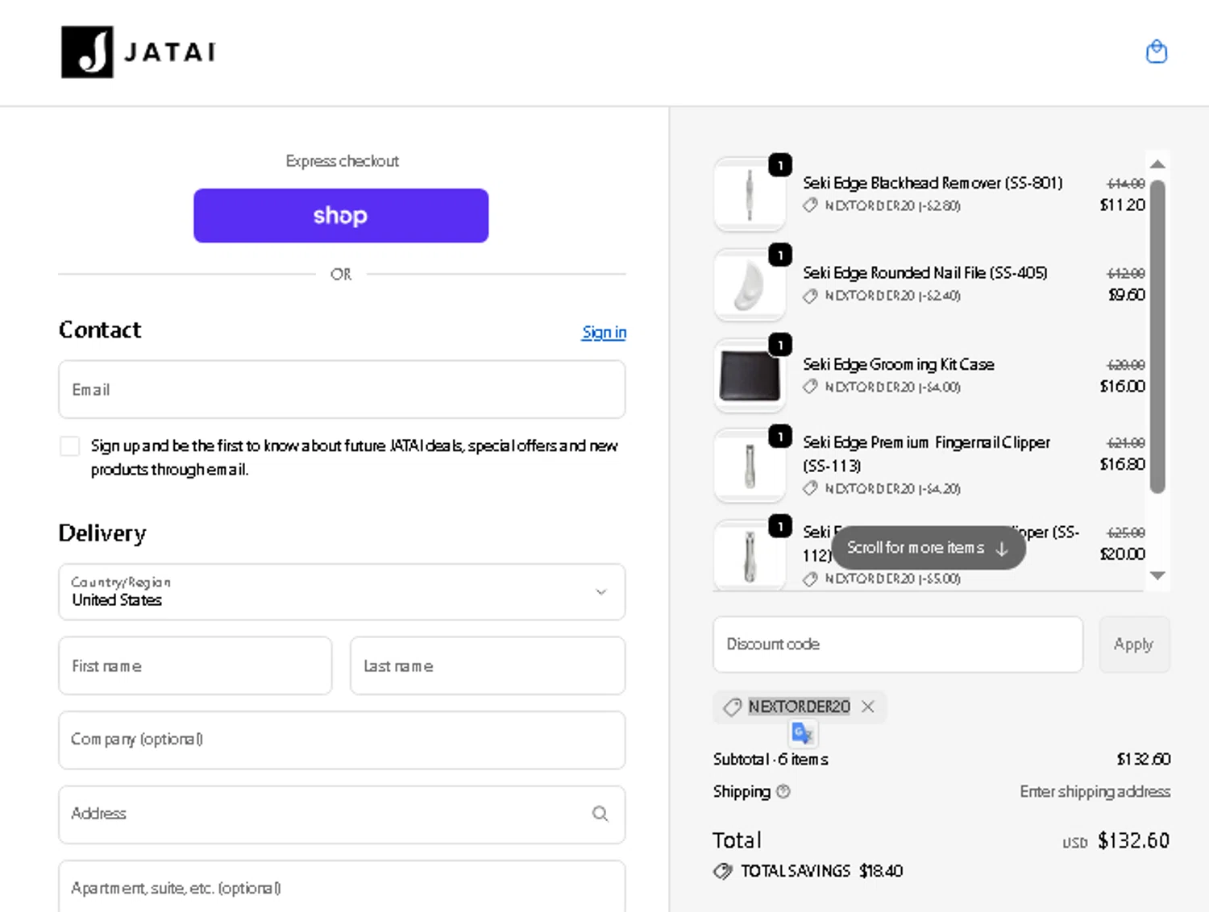Click the $16.80 discounted price
The width and height of the screenshot is (1209, 912).
(1123, 464)
